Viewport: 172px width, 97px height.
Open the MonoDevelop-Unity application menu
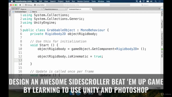[23, 1]
